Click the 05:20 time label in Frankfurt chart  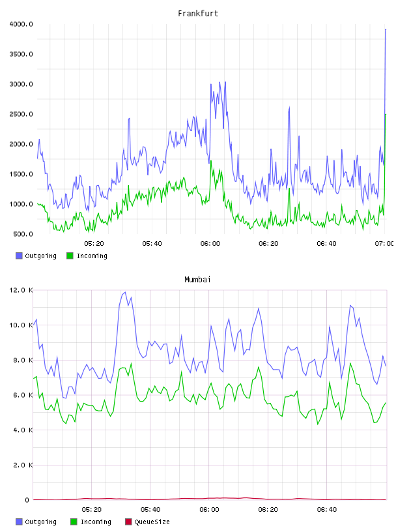94,244
